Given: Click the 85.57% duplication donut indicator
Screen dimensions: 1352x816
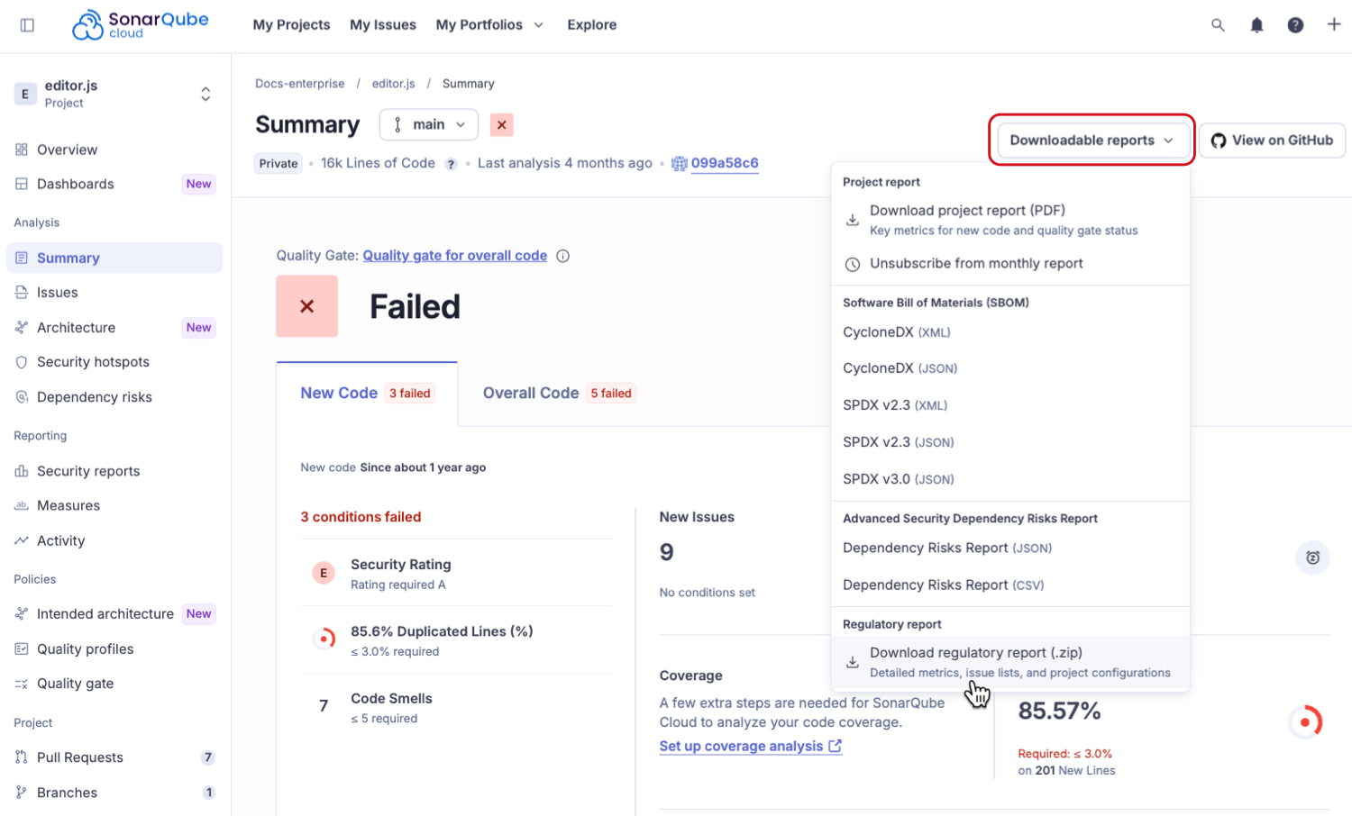Looking at the screenshot, I should (x=1305, y=722).
